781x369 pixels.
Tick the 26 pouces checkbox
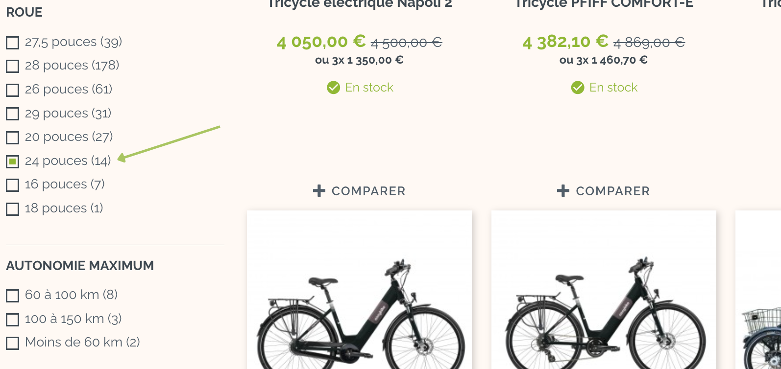(13, 90)
